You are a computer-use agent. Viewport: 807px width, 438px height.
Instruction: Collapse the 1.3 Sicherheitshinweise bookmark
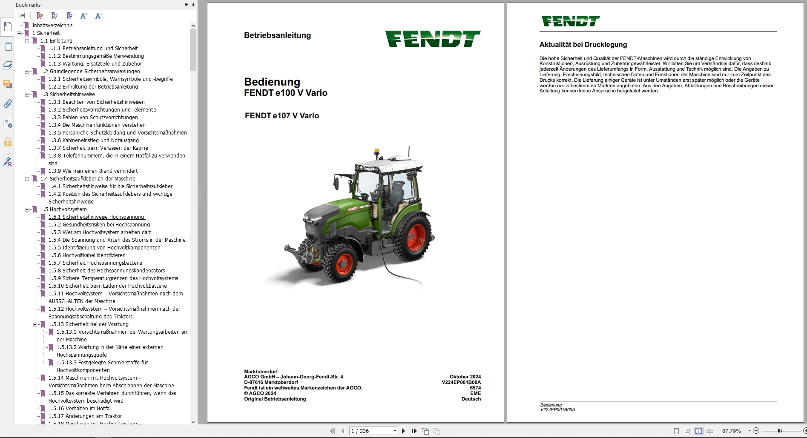27,94
